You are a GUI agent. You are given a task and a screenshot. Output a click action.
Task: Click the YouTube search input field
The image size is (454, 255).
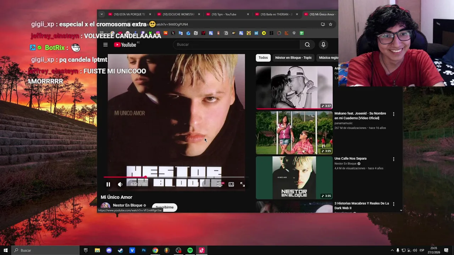[236, 45]
